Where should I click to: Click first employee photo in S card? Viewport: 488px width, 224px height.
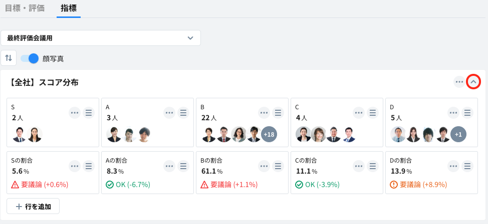(20, 134)
